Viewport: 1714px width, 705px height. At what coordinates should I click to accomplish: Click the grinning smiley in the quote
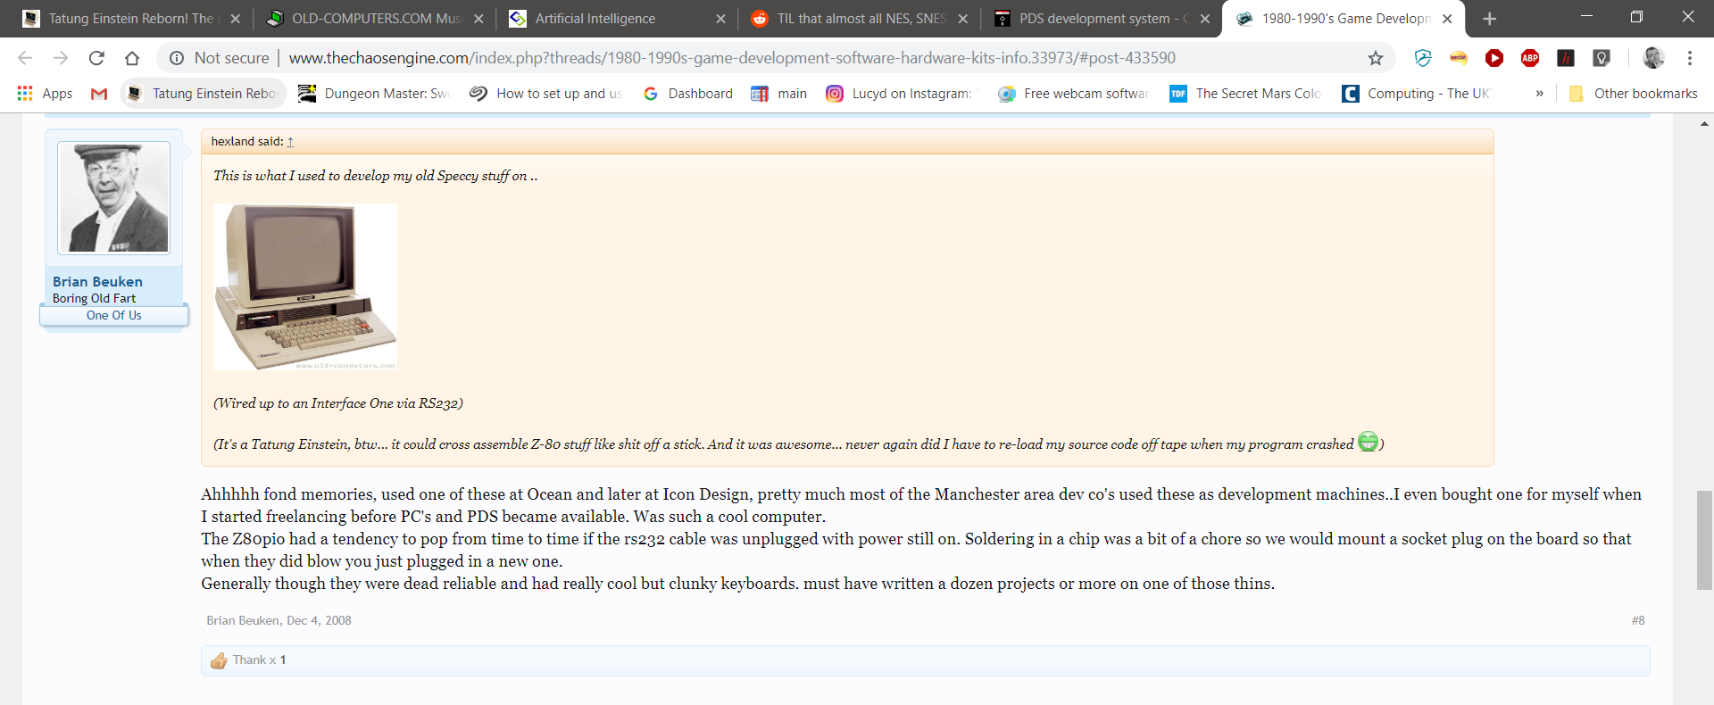(x=1368, y=442)
